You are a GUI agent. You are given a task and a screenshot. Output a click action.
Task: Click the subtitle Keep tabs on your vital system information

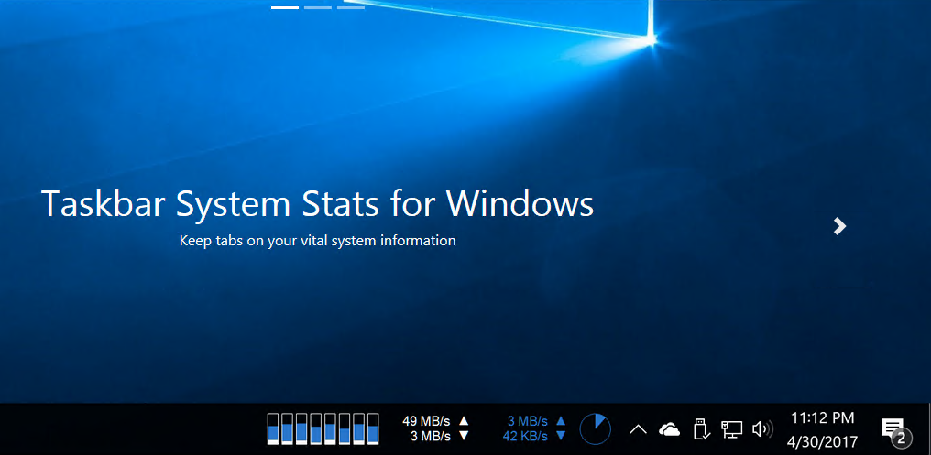318,241
